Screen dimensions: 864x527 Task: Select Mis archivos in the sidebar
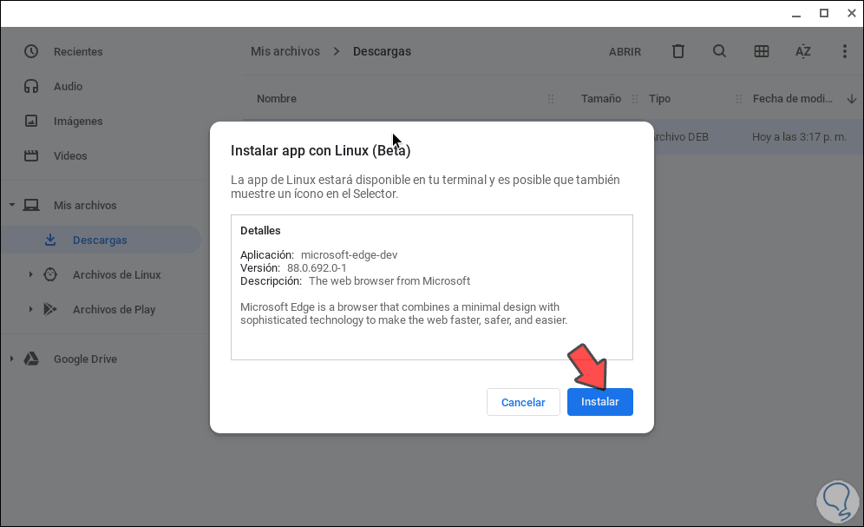tap(85, 206)
